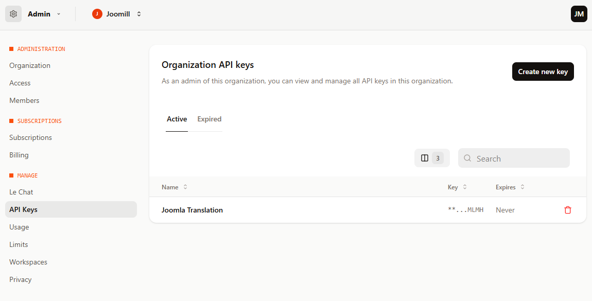
Task: Open the Billing page in sidebar
Action: coord(19,155)
